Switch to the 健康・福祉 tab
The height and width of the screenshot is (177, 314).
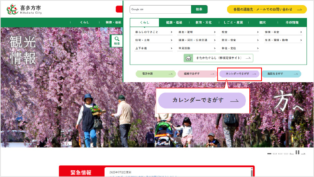click(x=174, y=23)
